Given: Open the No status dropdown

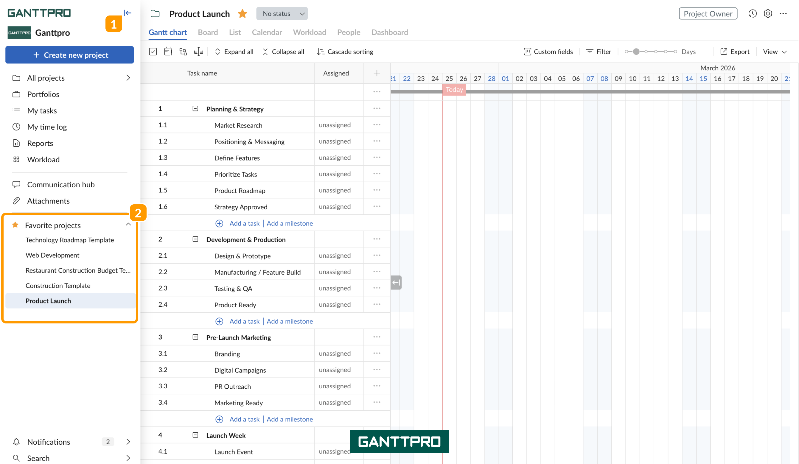Looking at the screenshot, I should click(282, 14).
